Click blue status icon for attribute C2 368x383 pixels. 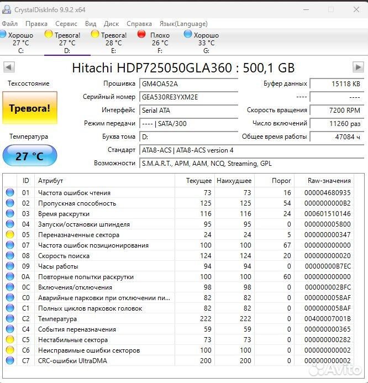coord(10,318)
